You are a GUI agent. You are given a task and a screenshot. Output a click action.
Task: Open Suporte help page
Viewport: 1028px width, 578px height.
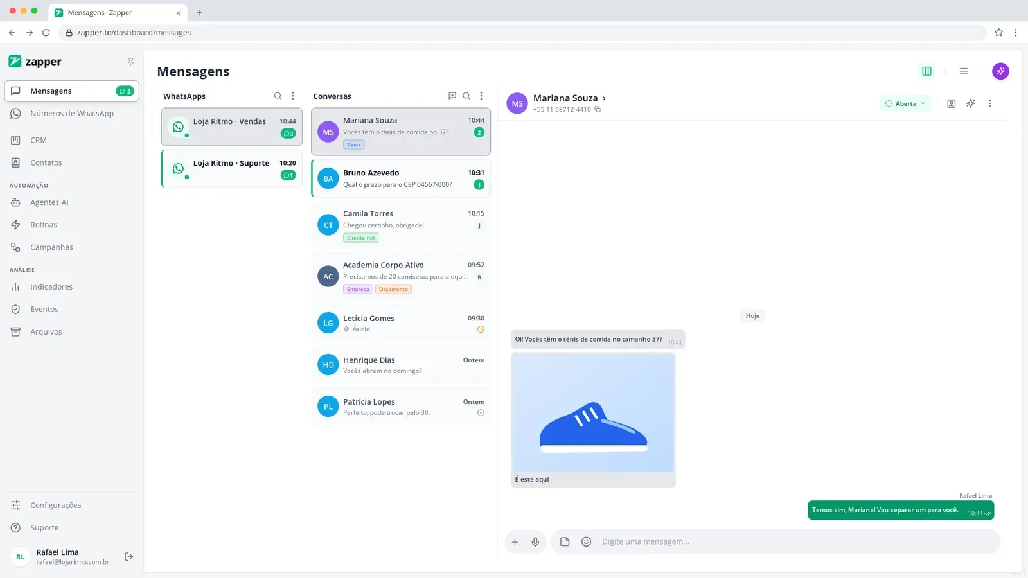[x=71, y=528]
